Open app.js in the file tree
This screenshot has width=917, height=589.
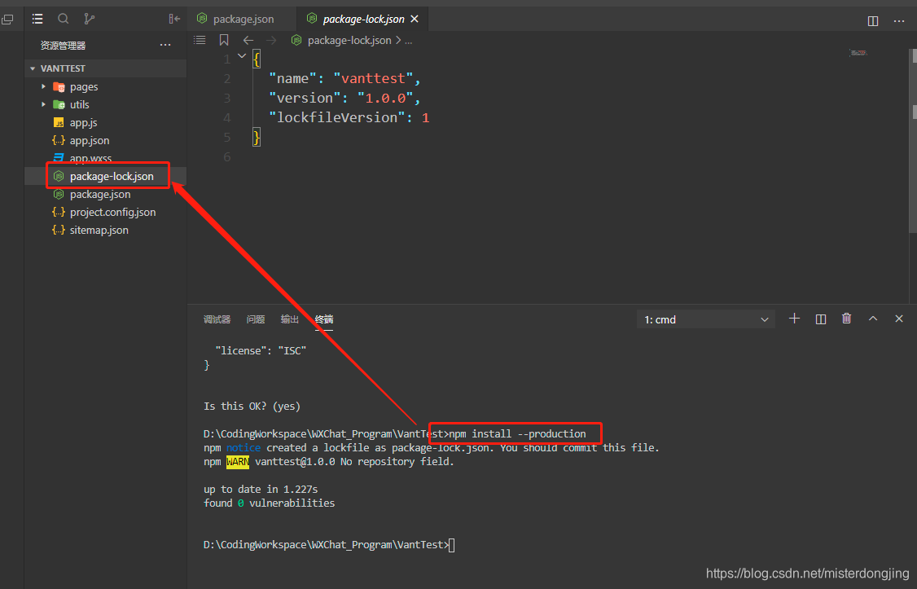point(105,123)
